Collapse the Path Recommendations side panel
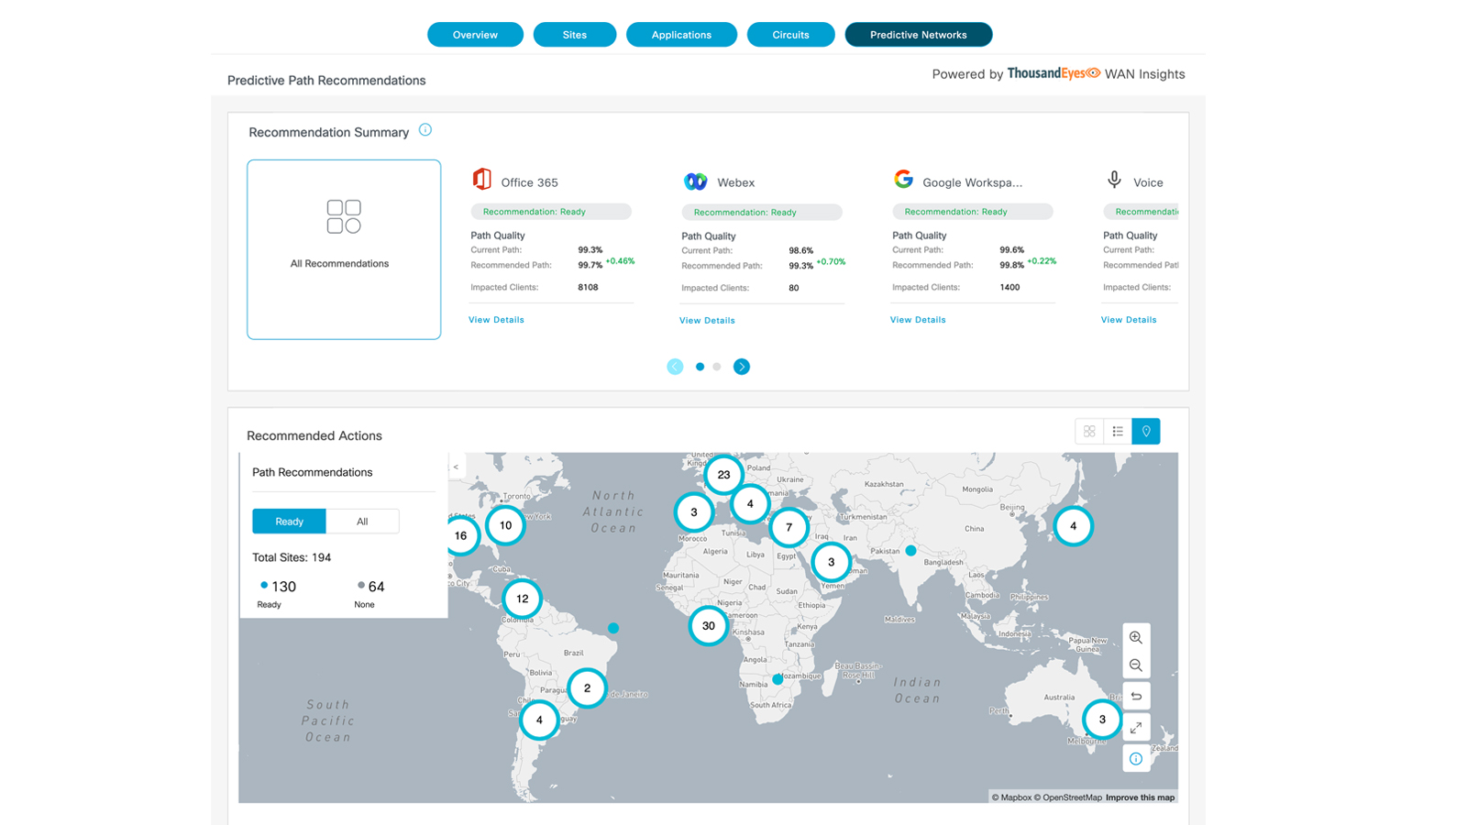 (456, 467)
